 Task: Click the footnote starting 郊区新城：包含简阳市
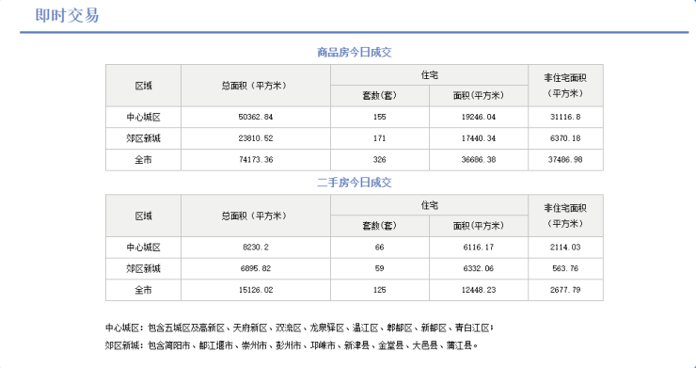292,345
